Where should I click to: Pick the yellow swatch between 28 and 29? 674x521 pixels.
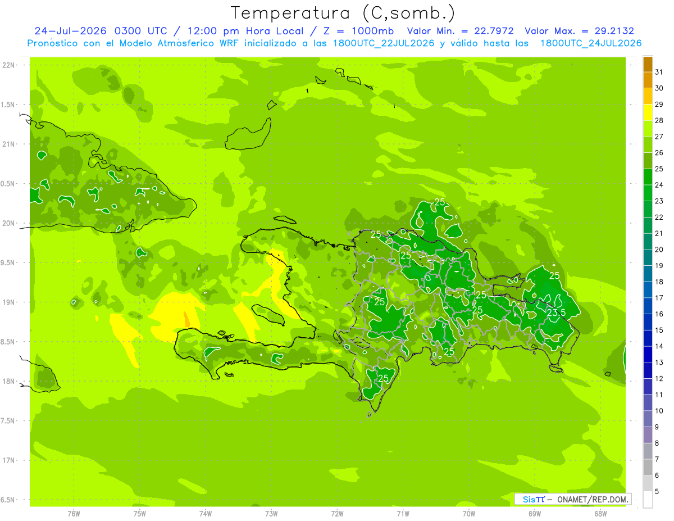pyautogui.click(x=648, y=112)
